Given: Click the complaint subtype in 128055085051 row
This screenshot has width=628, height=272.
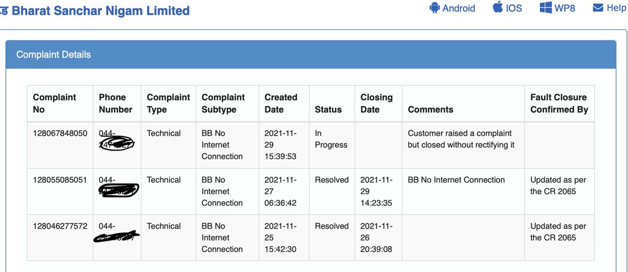Looking at the screenshot, I should click(x=222, y=191).
